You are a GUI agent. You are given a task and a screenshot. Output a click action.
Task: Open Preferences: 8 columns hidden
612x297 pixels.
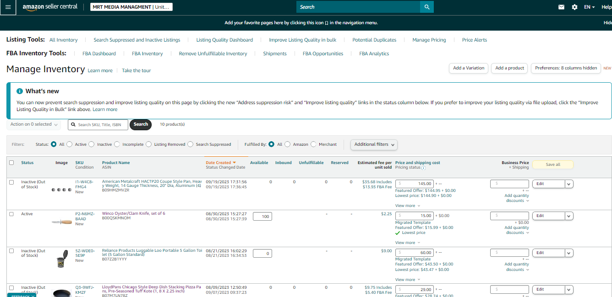click(566, 68)
